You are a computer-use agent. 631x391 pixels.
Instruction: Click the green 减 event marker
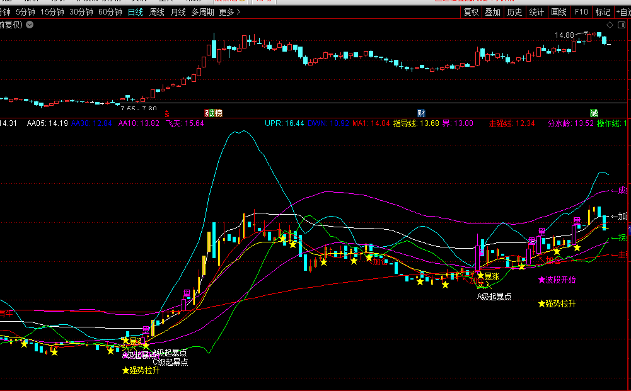[594, 113]
